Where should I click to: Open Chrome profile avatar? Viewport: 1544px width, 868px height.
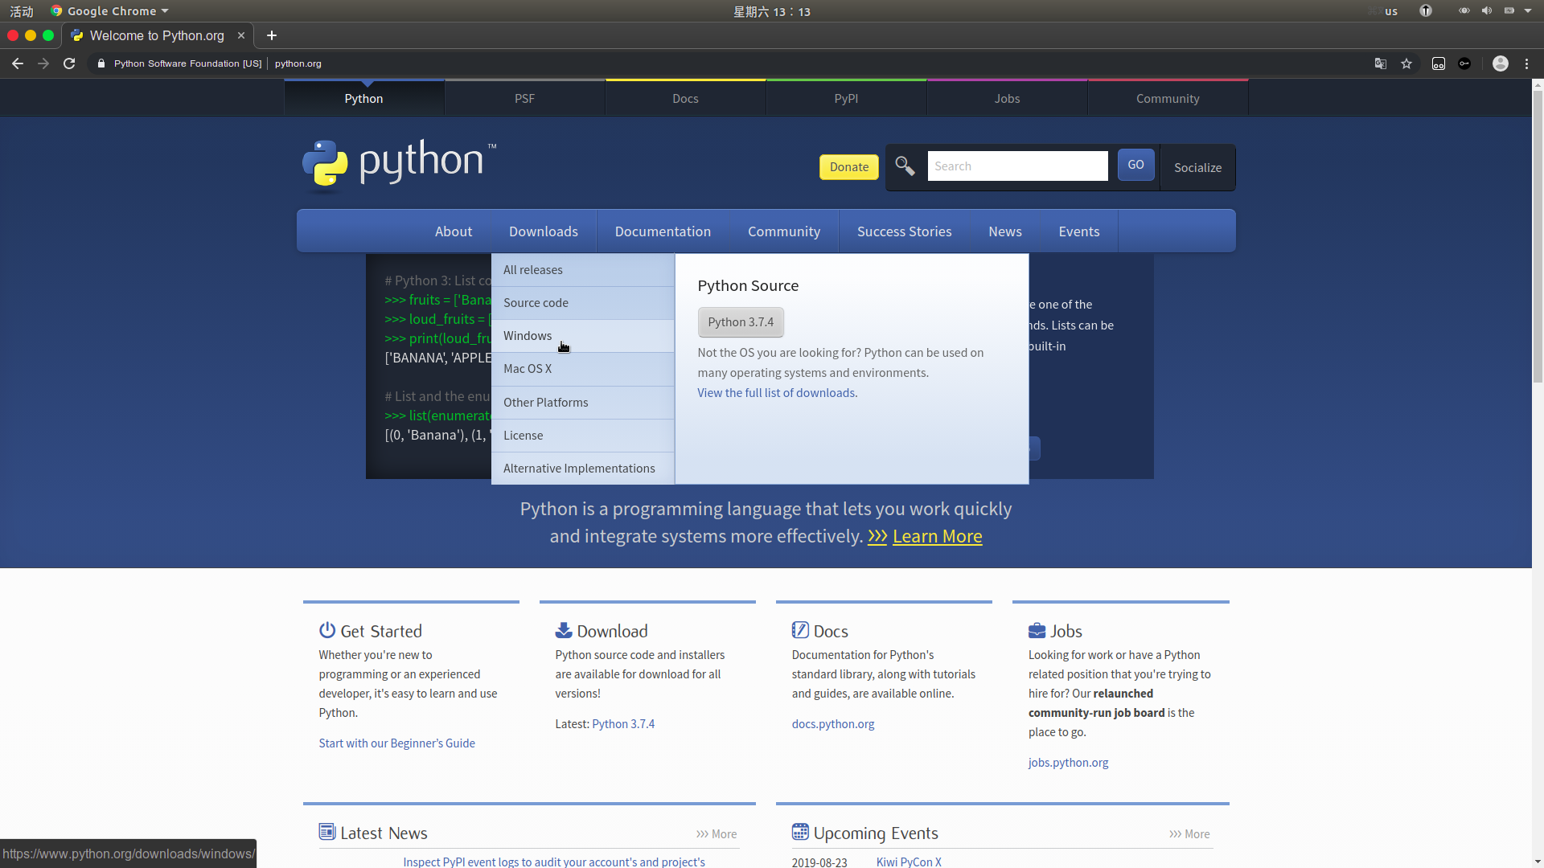click(1501, 63)
